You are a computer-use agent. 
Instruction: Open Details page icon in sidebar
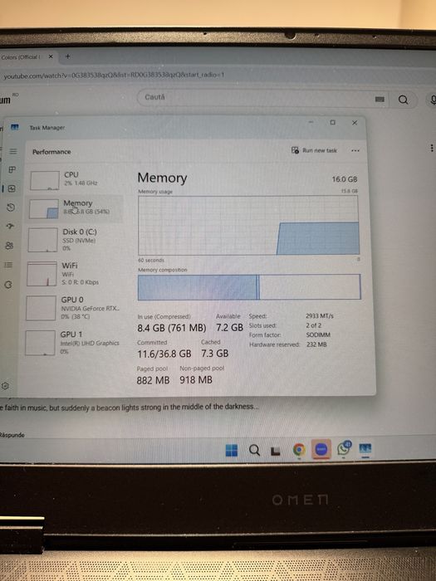point(8,265)
